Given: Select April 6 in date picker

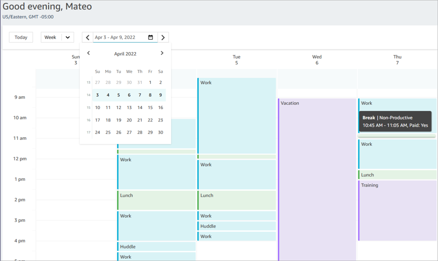Looking at the screenshot, I should point(129,95).
